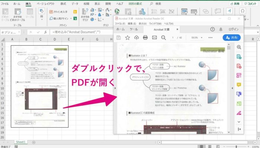The width and height of the screenshot is (260, 148).
Task: Click Acrobat help question mark icon
Action: click(212, 29)
